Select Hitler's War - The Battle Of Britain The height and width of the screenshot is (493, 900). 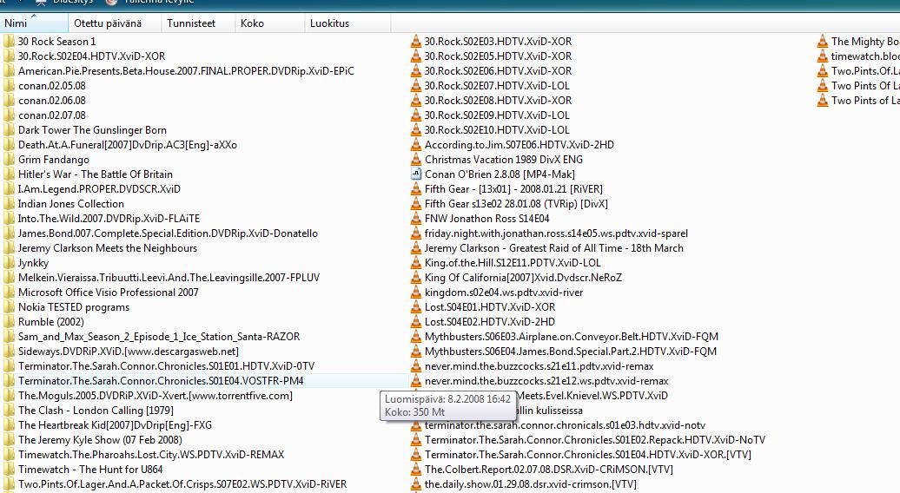(x=96, y=174)
